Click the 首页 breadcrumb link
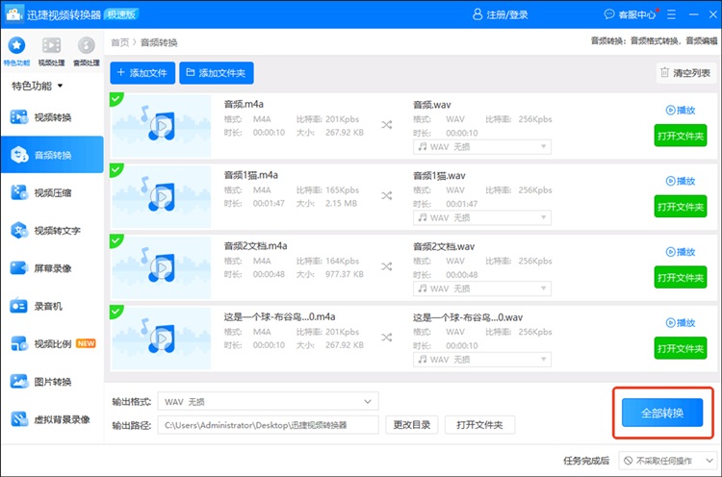Image resolution: width=722 pixels, height=477 pixels. [x=119, y=42]
